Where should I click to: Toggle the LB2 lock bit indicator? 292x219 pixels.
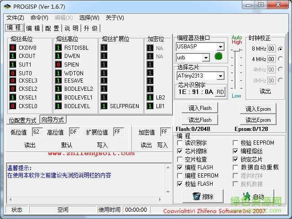[x=150, y=98]
